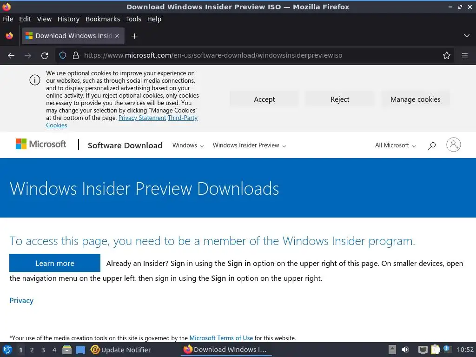Open the Privacy link
Image resolution: width=476 pixels, height=357 pixels.
[x=21, y=301]
